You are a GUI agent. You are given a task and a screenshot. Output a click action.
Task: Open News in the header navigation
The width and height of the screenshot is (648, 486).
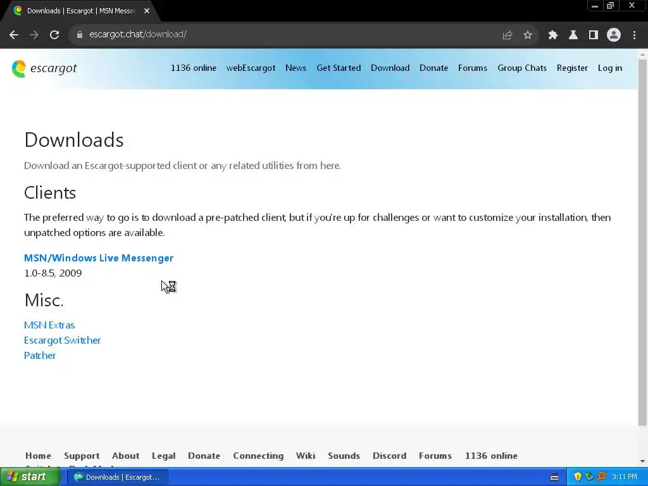tap(296, 68)
